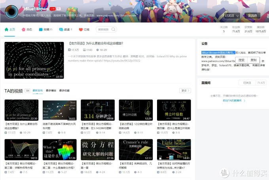Click the LV6 level badge
Image resolution: width=269 pixels, height=180 pixels.
pos(53,9)
